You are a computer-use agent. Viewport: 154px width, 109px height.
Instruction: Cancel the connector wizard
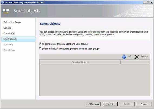tap(144, 104)
